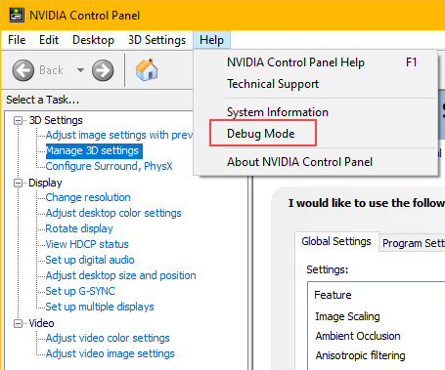Image resolution: width=445 pixels, height=370 pixels.
Task: Select the Anisotropic filtering feature row
Action: pos(360,355)
